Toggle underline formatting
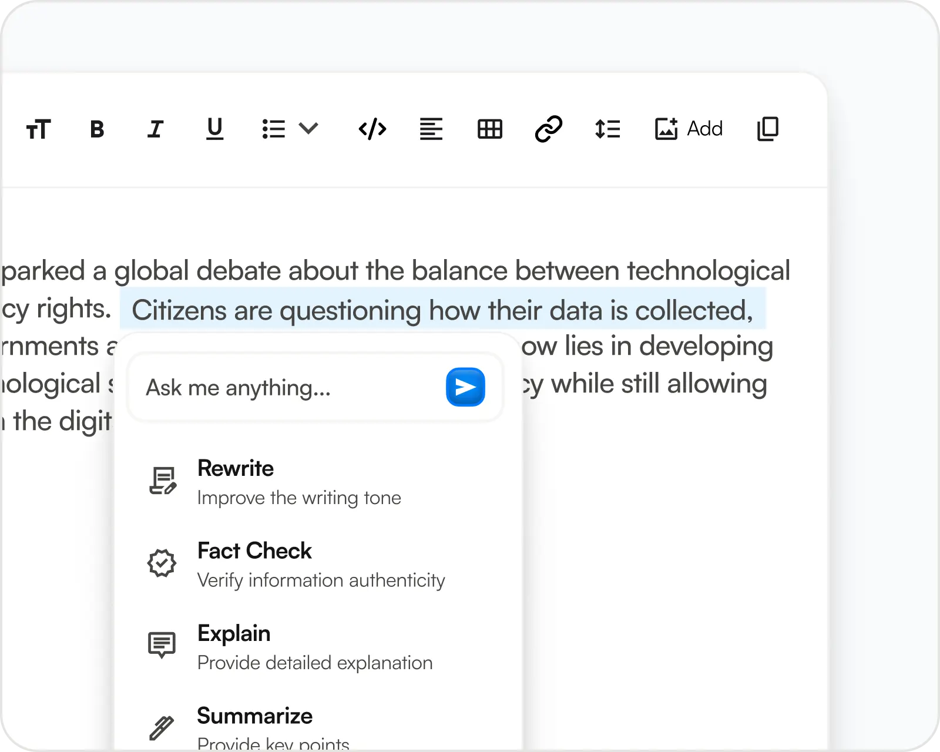Image resolution: width=940 pixels, height=752 pixels. pos(214,129)
